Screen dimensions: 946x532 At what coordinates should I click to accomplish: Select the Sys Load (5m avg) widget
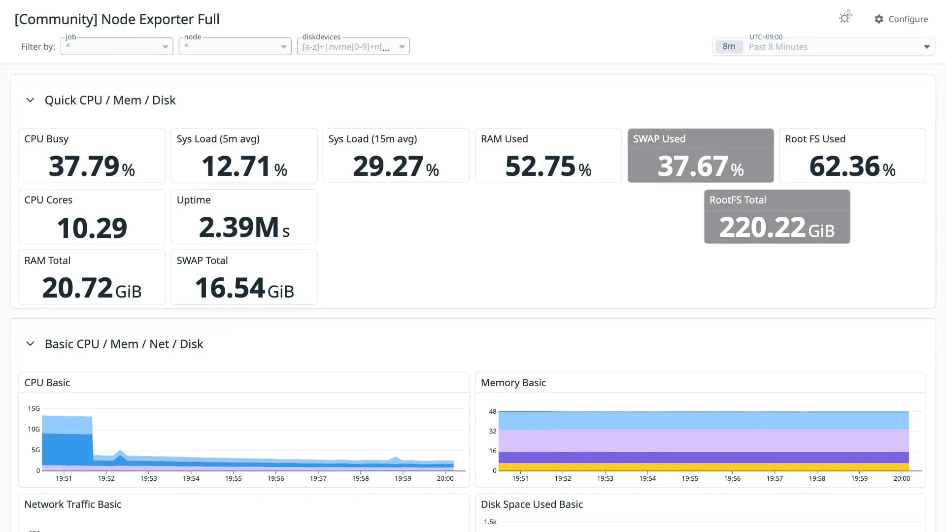click(x=244, y=156)
